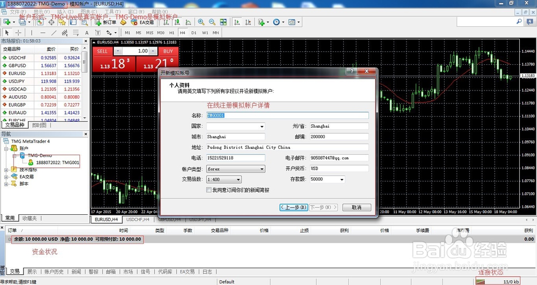The width and height of the screenshot is (537, 285).
Task: Switch chart to line chart icon
Action: point(188,22)
